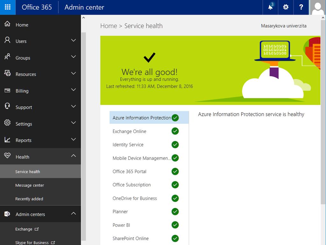This screenshot has width=326, height=245.
Task: Select Planner service row
Action: [149, 212]
